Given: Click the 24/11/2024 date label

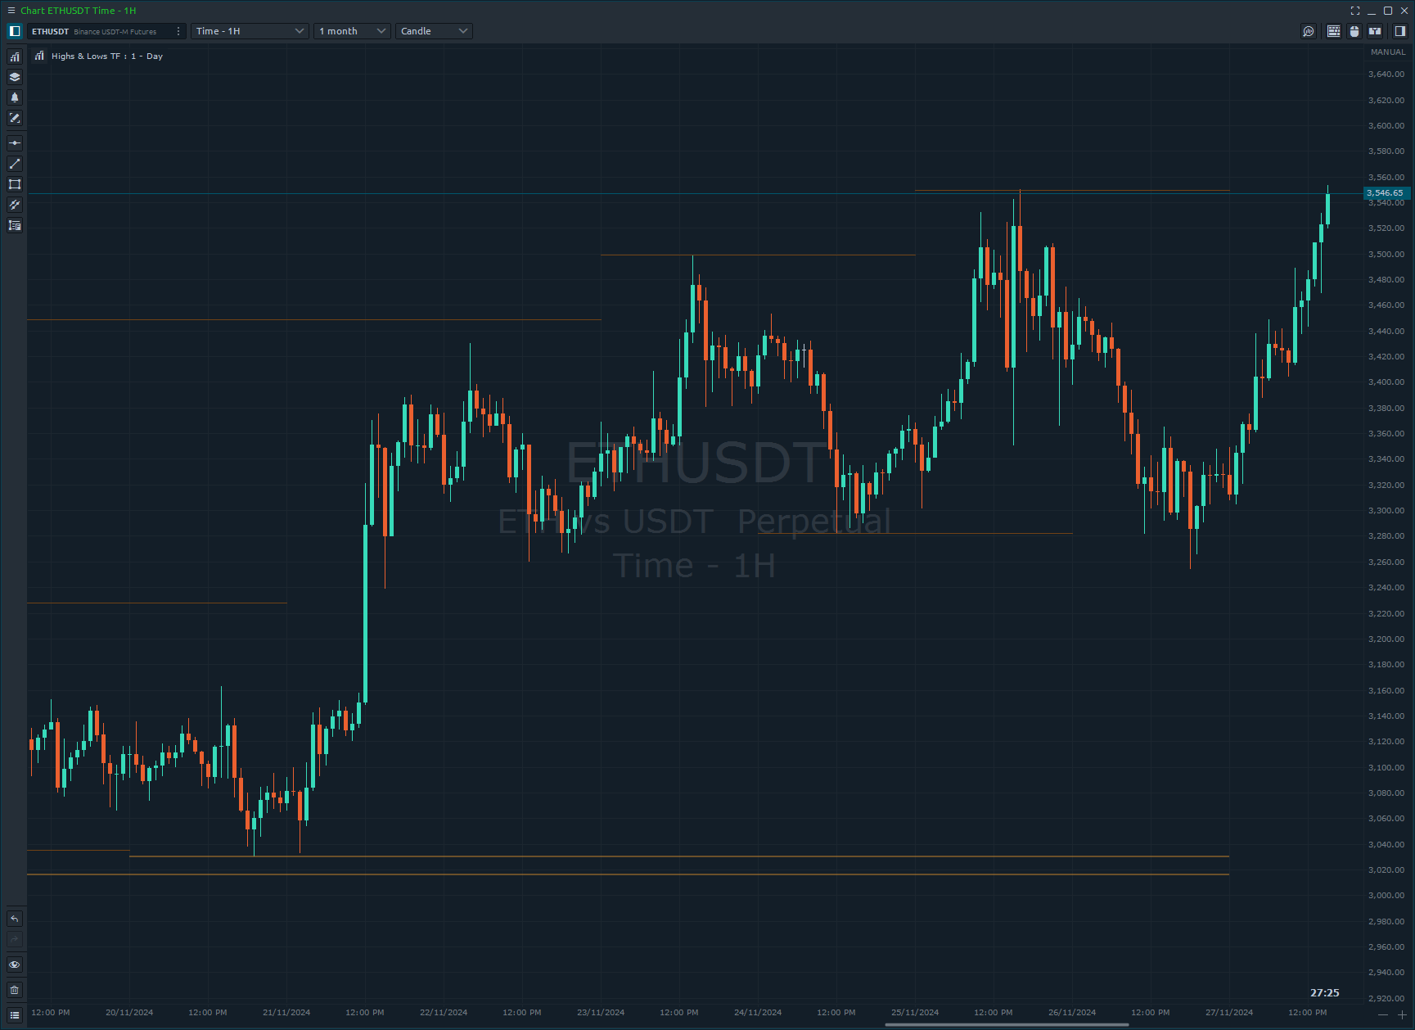Looking at the screenshot, I should click(758, 1013).
